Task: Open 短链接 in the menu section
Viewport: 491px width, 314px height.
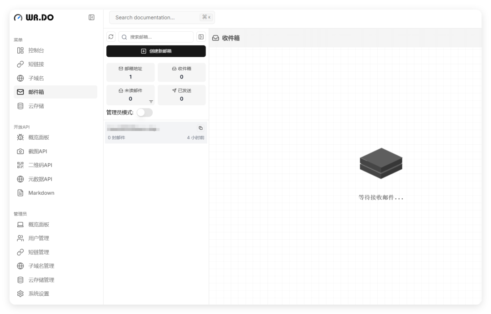Action: coord(55,64)
